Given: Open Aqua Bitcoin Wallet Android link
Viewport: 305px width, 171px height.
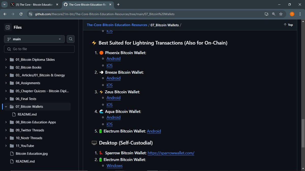Looking at the screenshot, I should tap(113, 117).
